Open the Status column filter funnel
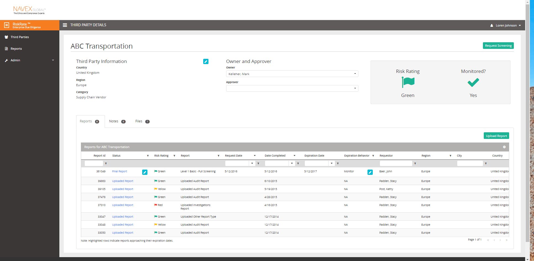The image size is (534, 261). coord(148,155)
